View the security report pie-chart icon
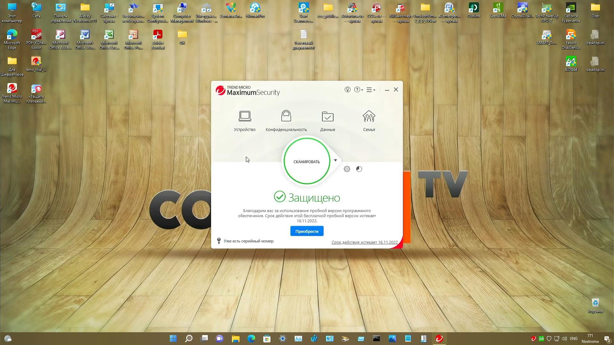The width and height of the screenshot is (614, 345). pyautogui.click(x=359, y=169)
